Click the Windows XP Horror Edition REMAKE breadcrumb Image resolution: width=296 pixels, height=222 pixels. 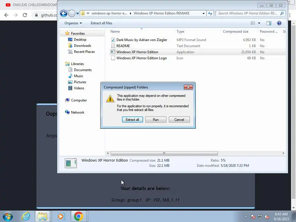click(x=162, y=13)
